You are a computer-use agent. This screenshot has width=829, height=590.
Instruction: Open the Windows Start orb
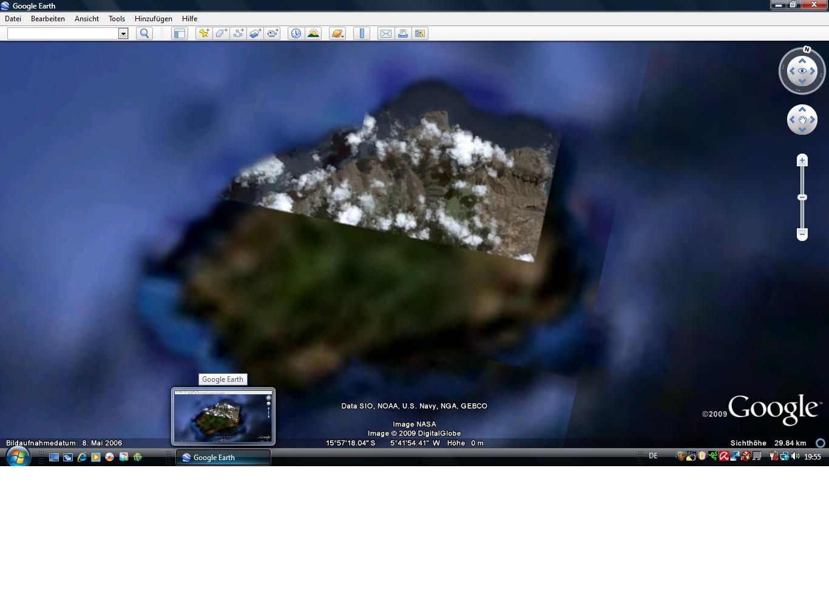(18, 457)
